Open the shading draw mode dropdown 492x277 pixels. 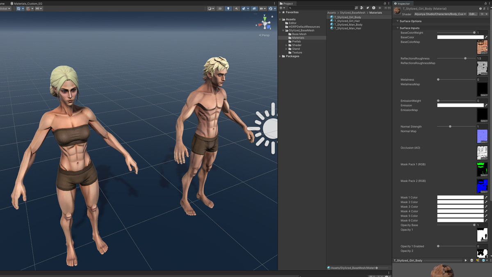211,8
